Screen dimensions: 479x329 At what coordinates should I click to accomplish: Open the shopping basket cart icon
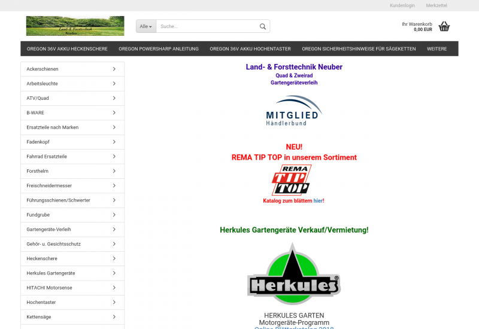point(444,26)
